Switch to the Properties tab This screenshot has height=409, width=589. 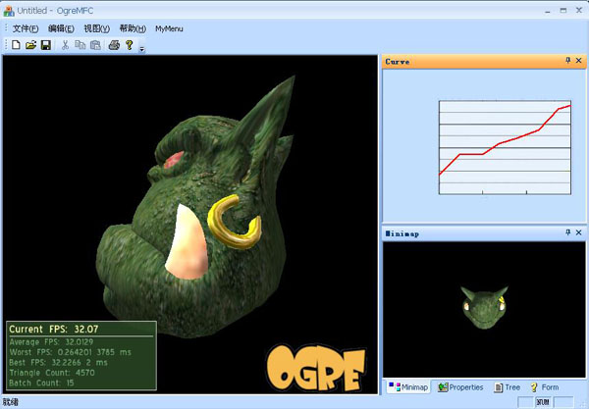point(460,386)
